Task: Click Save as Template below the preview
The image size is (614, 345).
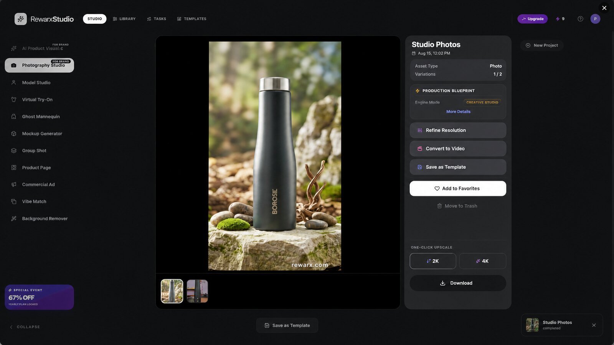Action: tap(287, 325)
